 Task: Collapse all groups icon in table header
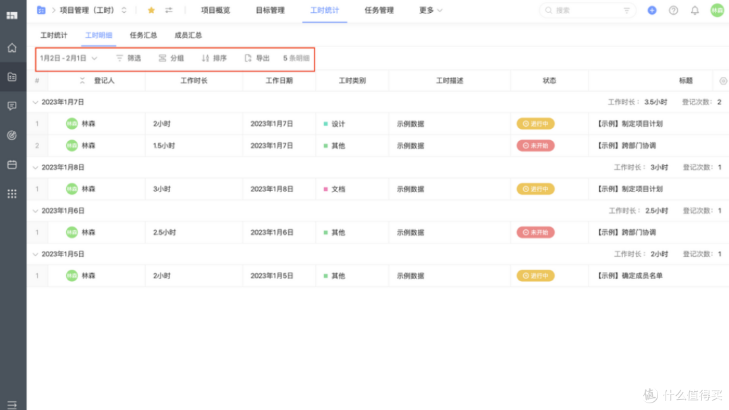pyautogui.click(x=82, y=81)
